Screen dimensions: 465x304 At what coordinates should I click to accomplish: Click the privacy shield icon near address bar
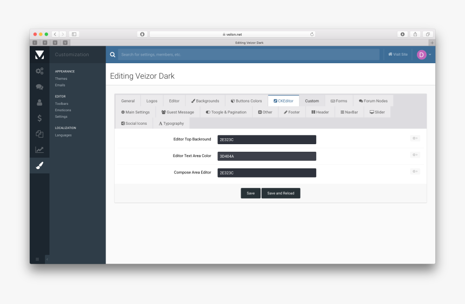pyautogui.click(x=142, y=35)
